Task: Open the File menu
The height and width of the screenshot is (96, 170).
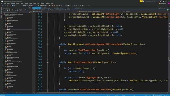Action: coord(2,3)
